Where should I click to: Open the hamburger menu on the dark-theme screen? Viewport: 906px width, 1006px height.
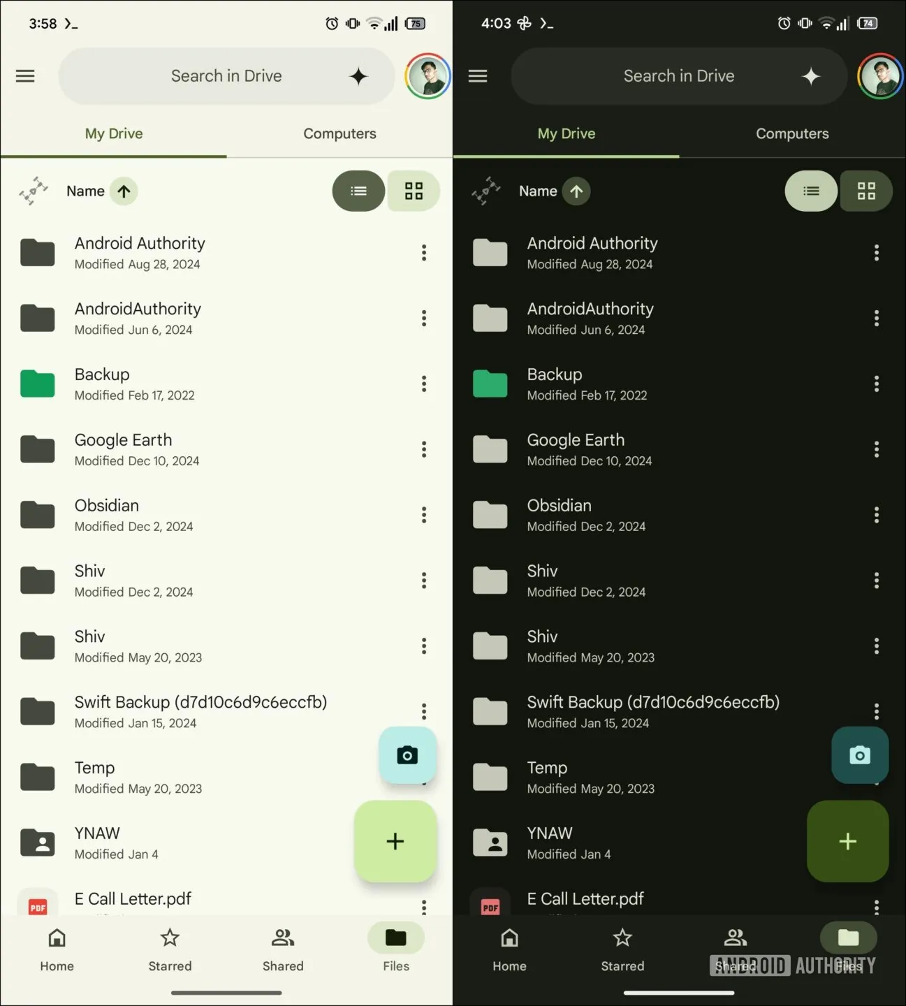click(478, 75)
